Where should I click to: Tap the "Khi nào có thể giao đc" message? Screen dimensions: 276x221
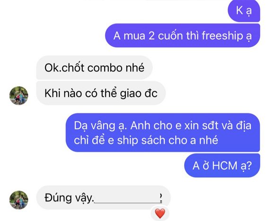tap(101, 93)
